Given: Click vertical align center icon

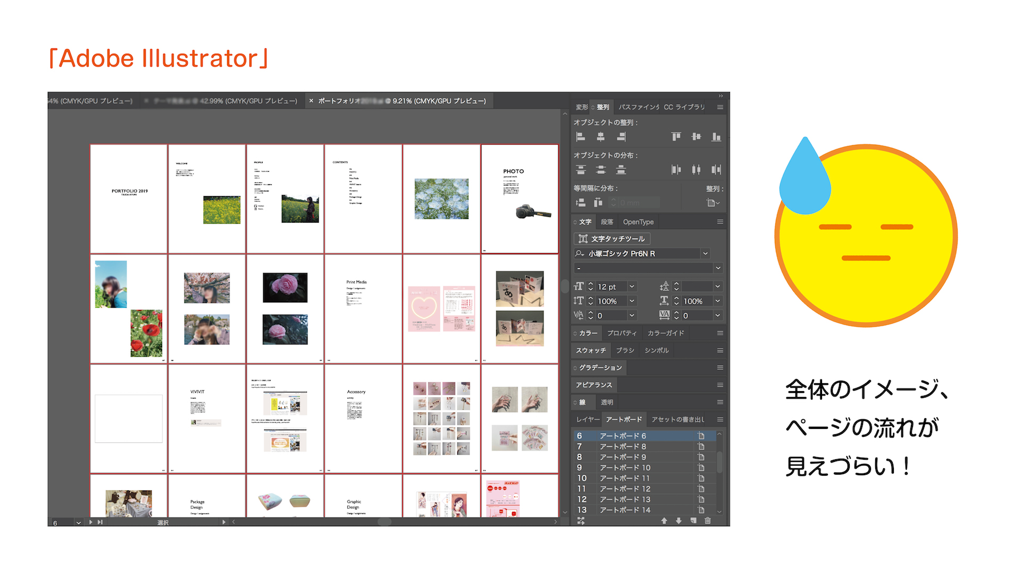Looking at the screenshot, I should [x=696, y=137].
